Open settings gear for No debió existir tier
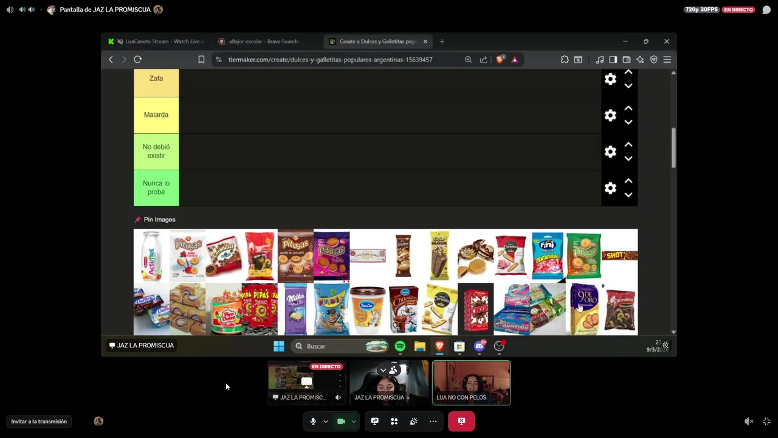This screenshot has width=778, height=438. 610,152
